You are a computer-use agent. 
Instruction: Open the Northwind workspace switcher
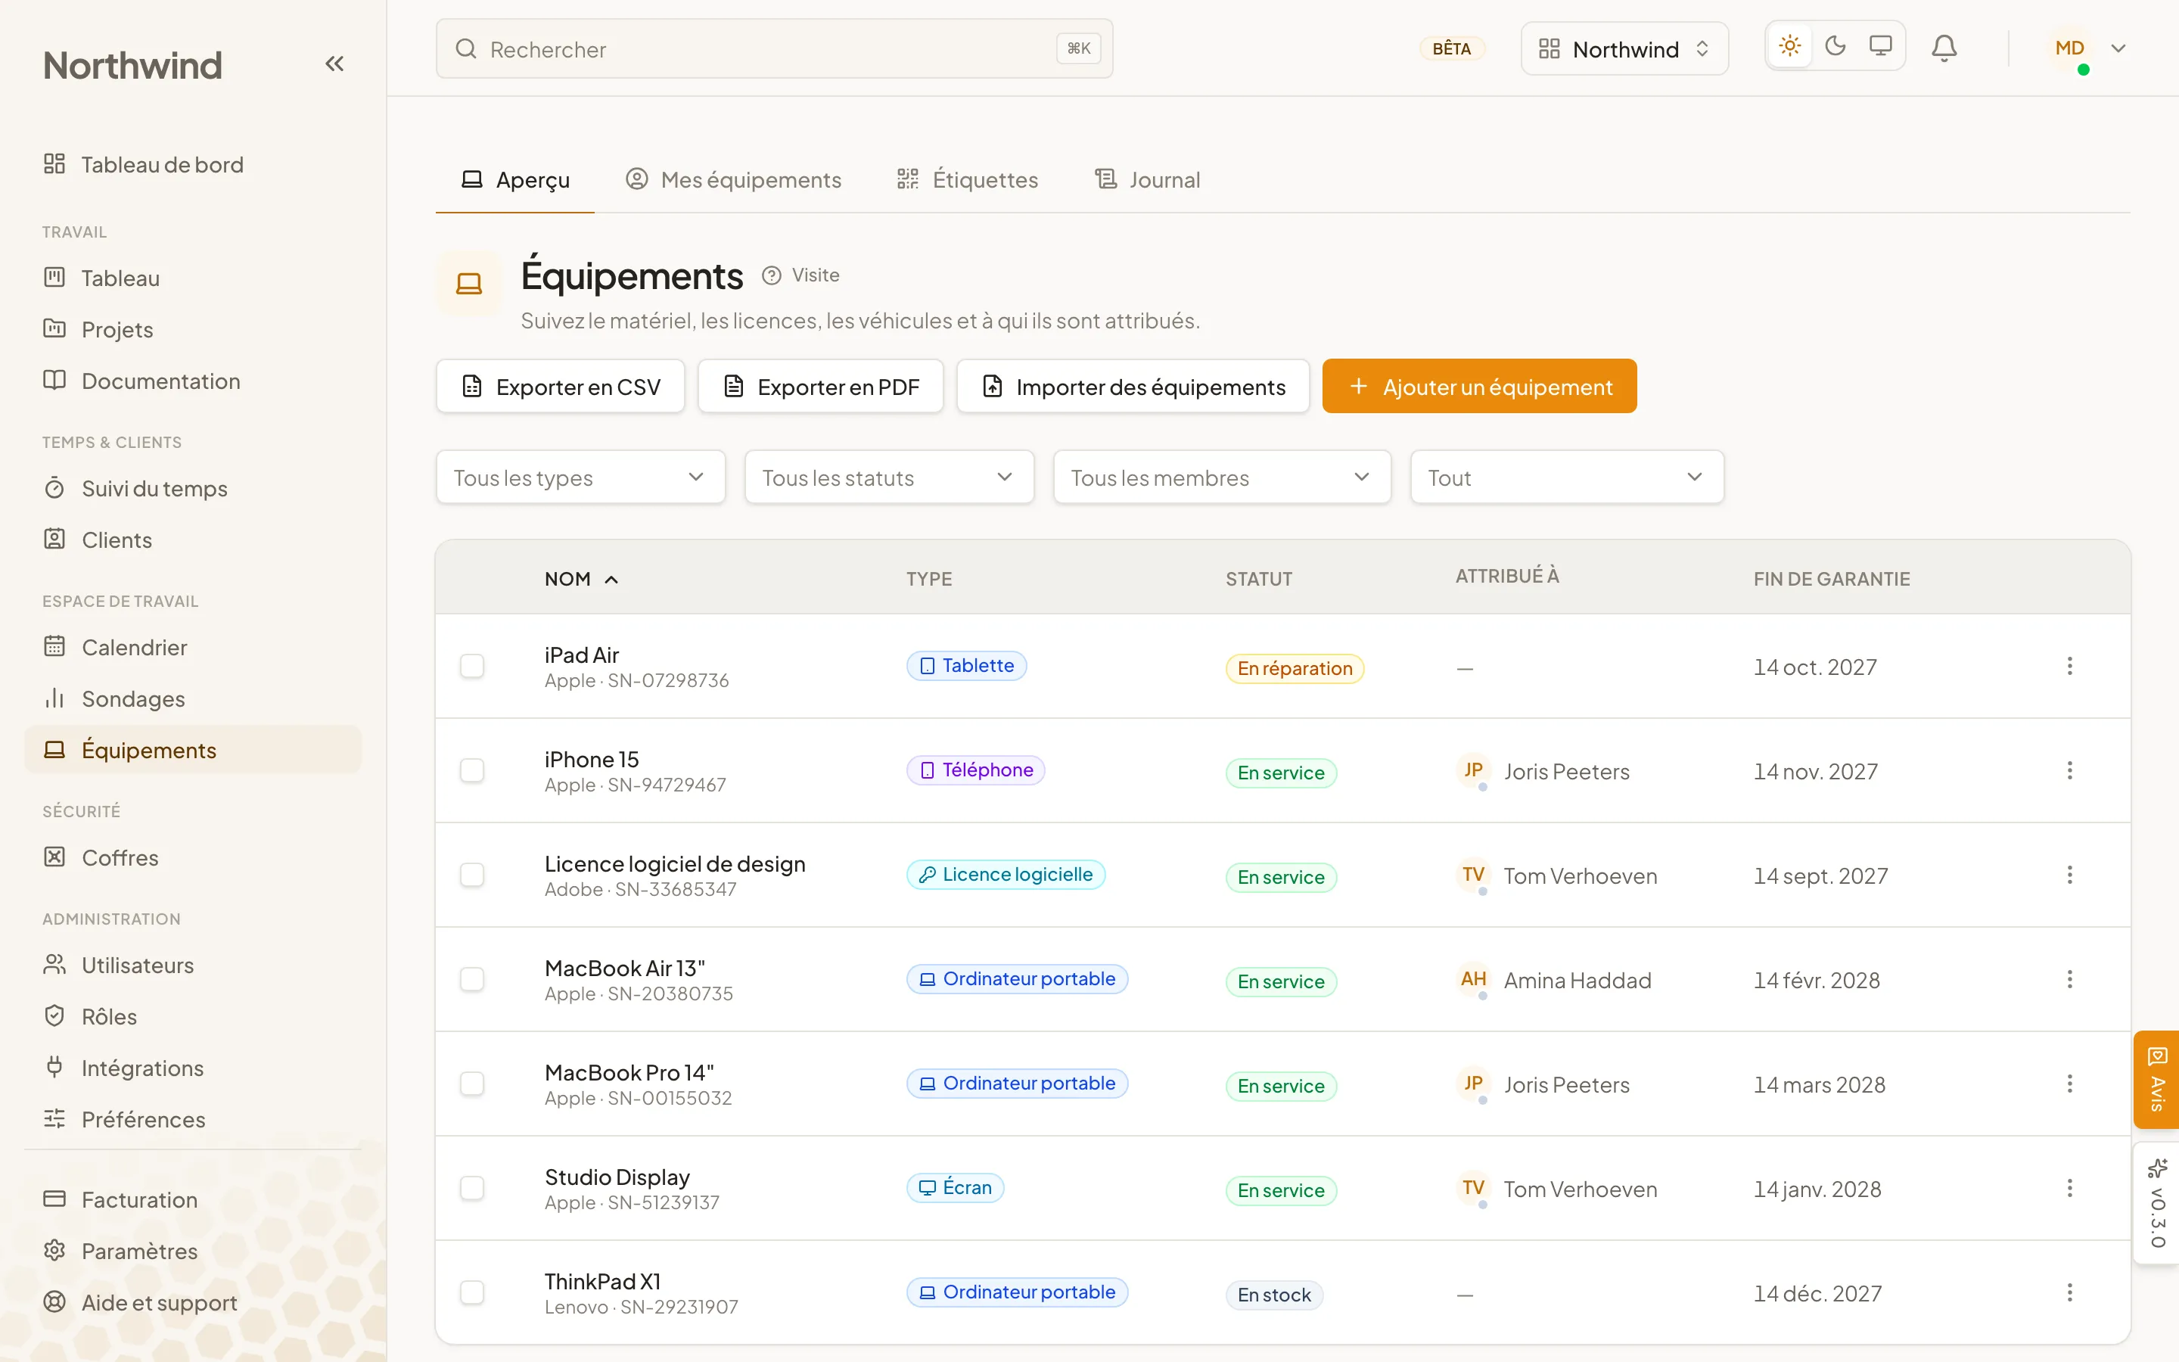tap(1624, 48)
